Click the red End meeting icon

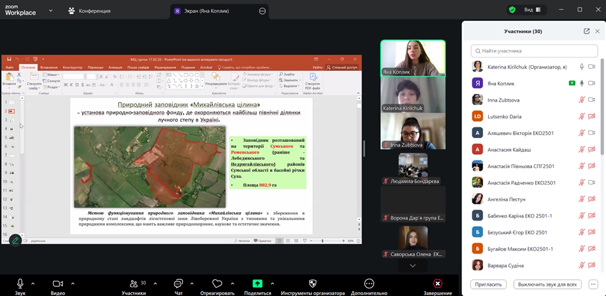point(438,283)
